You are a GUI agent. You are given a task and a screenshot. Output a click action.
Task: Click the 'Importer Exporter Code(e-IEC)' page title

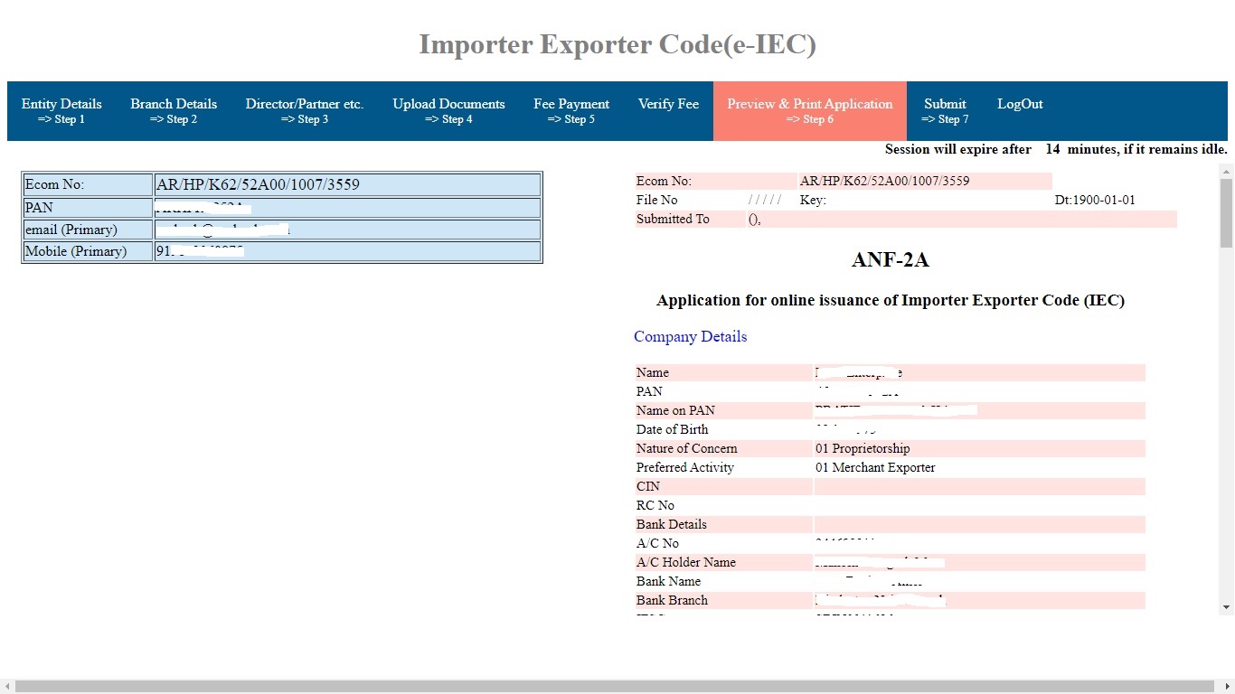point(617,44)
